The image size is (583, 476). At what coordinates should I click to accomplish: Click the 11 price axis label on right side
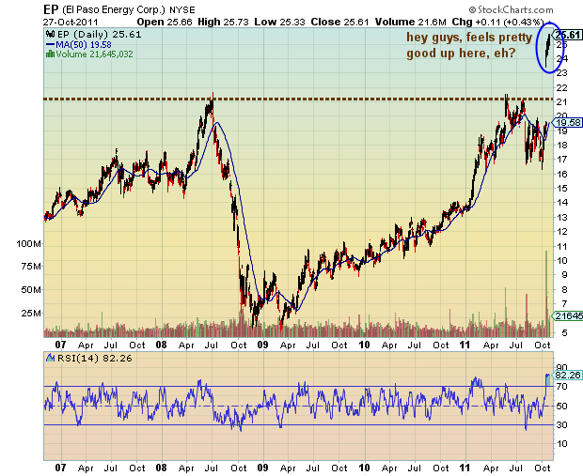coord(562,246)
